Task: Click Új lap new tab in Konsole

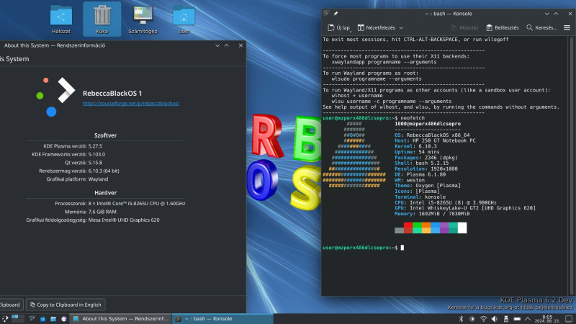Action: (338, 27)
